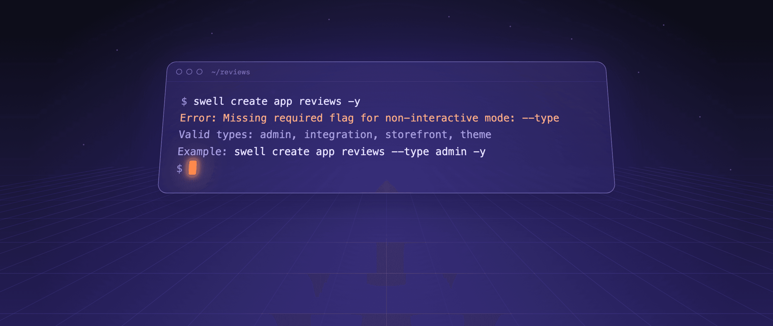This screenshot has width=773, height=326.
Task: Click the 'swell create app reviews -y' command
Action: [277, 102]
